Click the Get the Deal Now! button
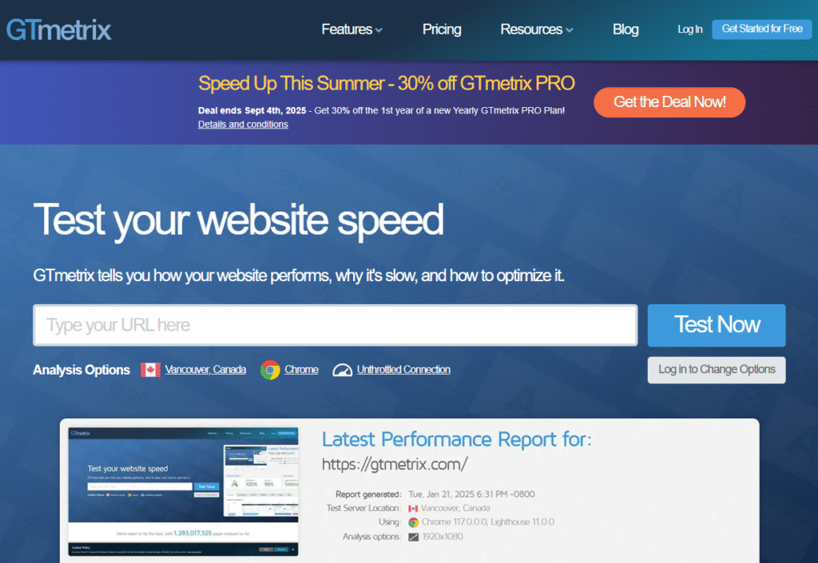Screen dimensions: 818x563 point(669,102)
